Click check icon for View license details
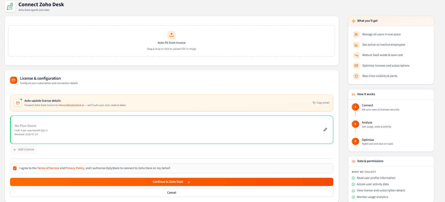 click(x=353, y=191)
